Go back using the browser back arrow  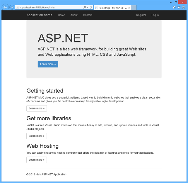pos(5,7)
